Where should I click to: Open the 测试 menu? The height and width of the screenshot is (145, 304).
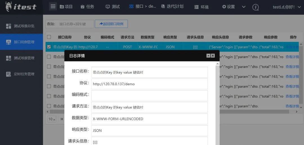click(x=113, y=6)
